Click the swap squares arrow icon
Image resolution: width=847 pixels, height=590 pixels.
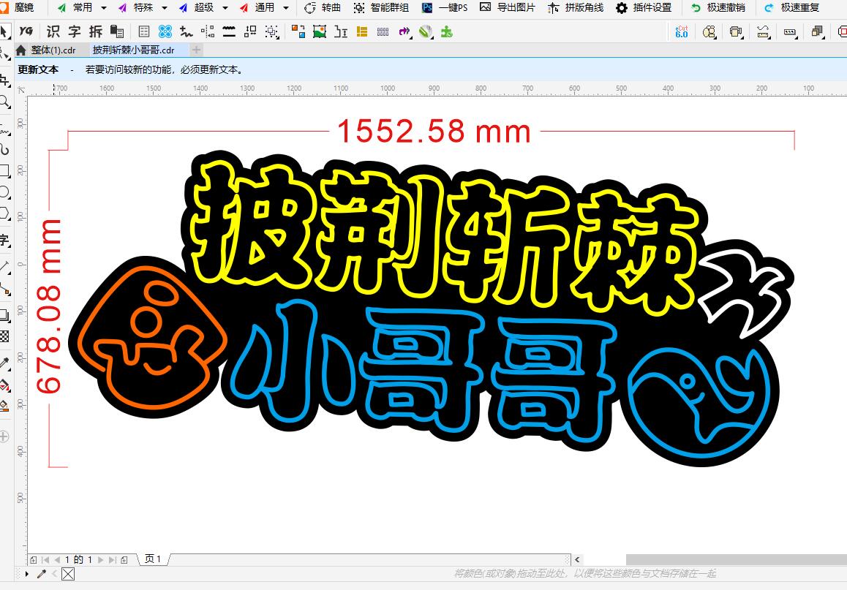coord(250,31)
